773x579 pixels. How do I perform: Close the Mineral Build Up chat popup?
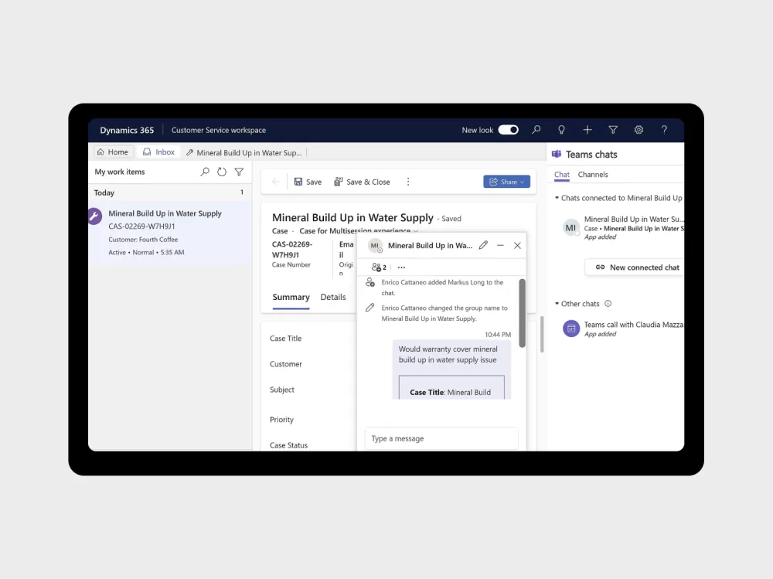coord(517,245)
